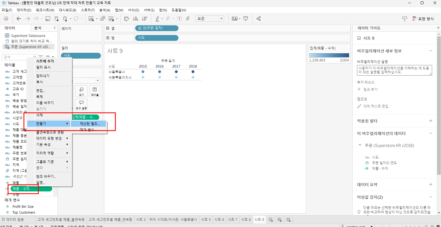
Task: Click the 서울특별시 2018 dark blue mark
Action: 193,72
